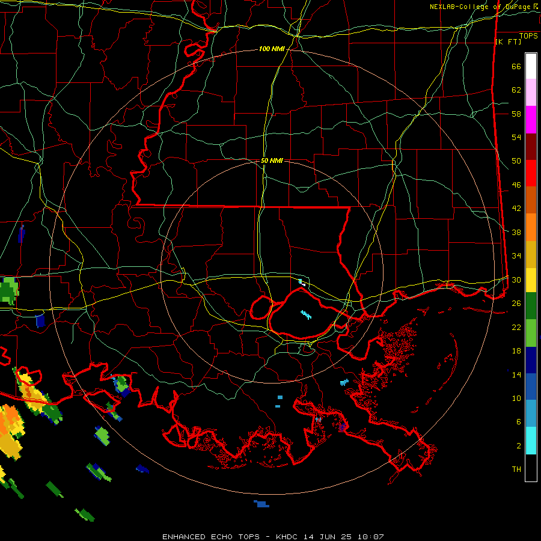Select the gold legend swatch
The height and width of the screenshot is (541, 541).
pos(531,254)
